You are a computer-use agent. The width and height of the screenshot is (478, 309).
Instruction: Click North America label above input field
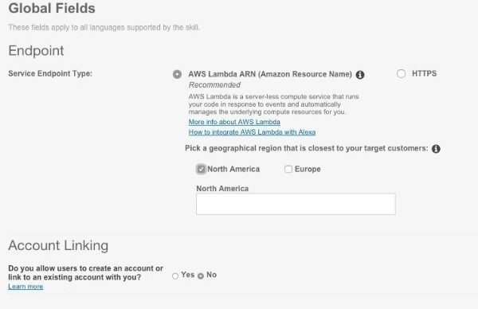(222, 189)
